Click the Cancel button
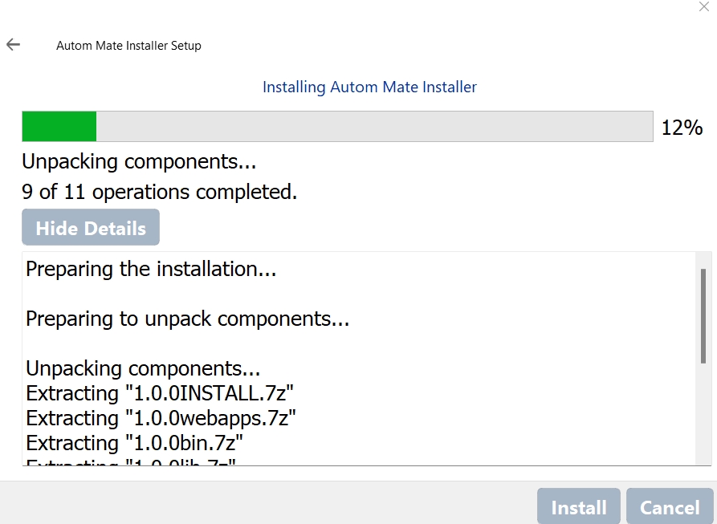This screenshot has height=524, width=717. tap(670, 507)
